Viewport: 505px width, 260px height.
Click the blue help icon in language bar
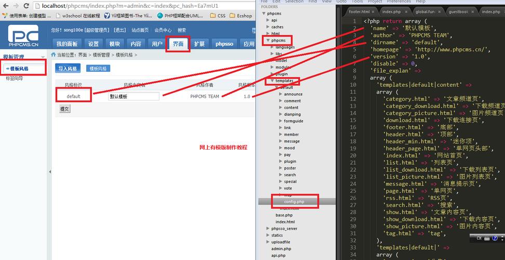(495, 238)
